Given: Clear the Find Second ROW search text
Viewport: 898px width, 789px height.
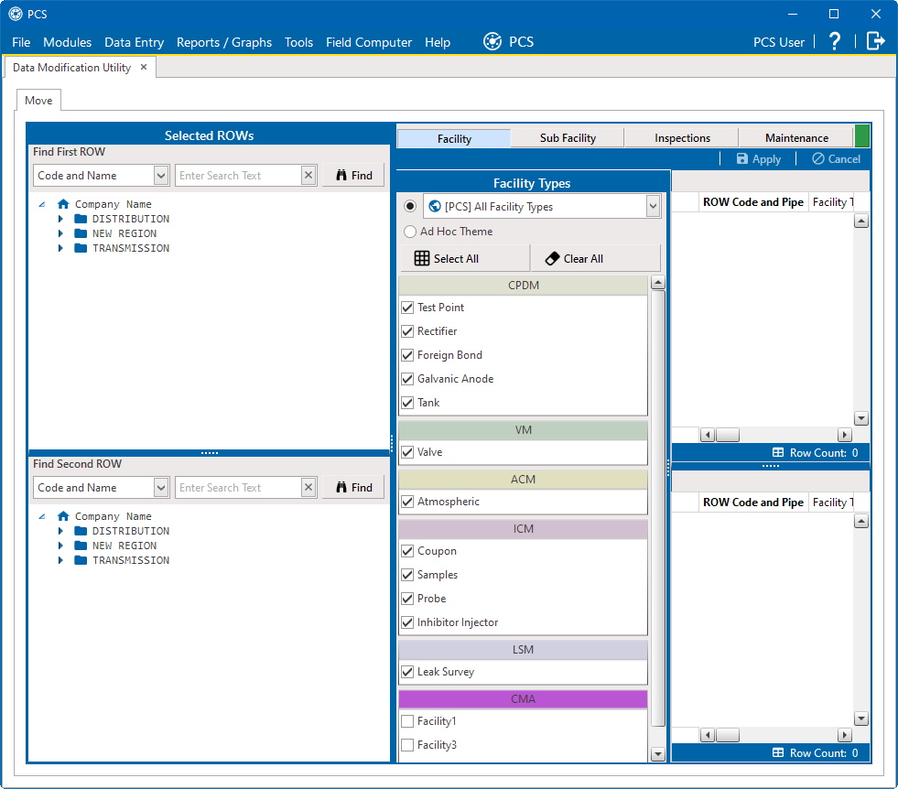Looking at the screenshot, I should pyautogui.click(x=308, y=487).
